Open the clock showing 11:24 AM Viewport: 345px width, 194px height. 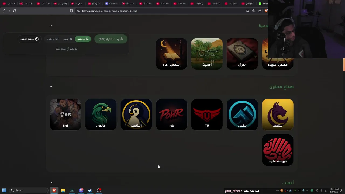334,190
